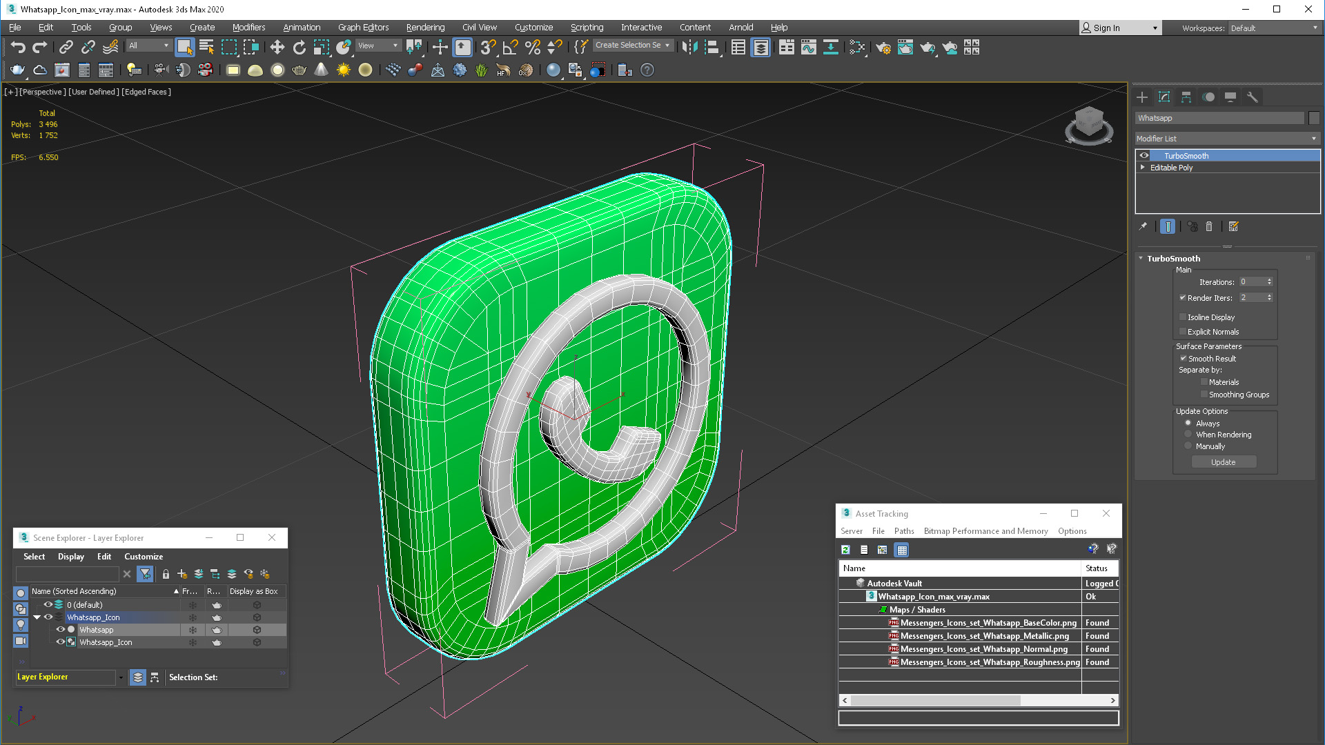The width and height of the screenshot is (1325, 745).
Task: Collapse the TurboSmooth rollout
Action: point(1141,259)
